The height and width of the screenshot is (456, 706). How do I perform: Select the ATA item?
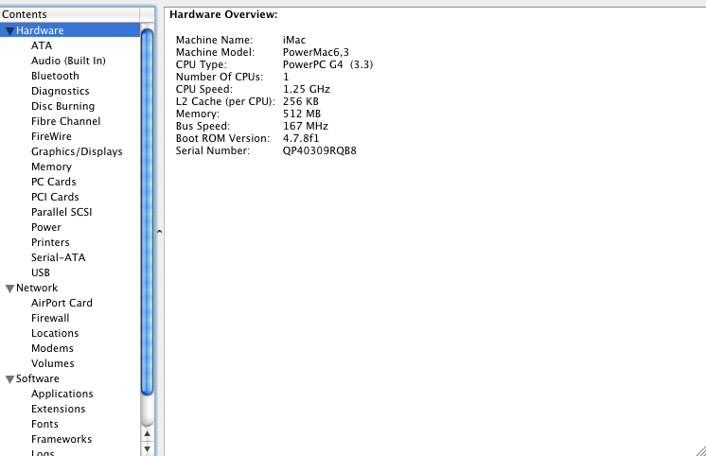coord(42,45)
